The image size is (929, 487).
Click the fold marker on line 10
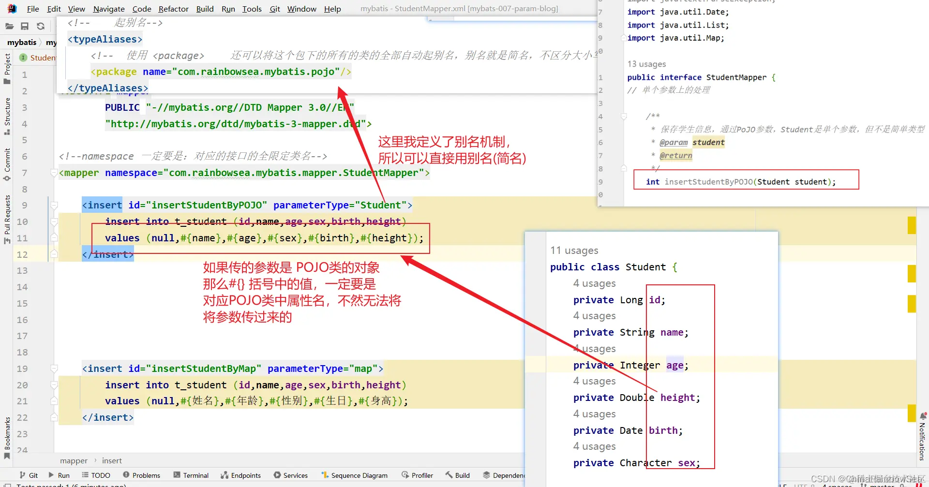pos(54,222)
